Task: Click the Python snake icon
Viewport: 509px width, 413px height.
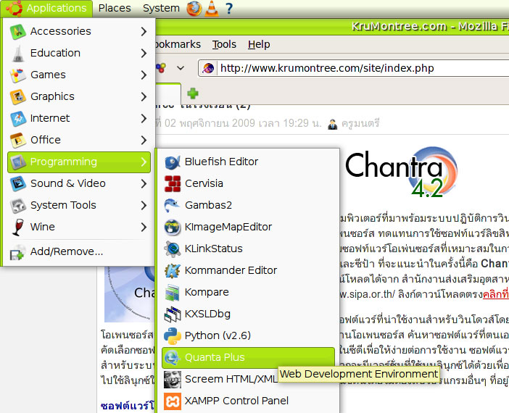Action: pos(172,335)
